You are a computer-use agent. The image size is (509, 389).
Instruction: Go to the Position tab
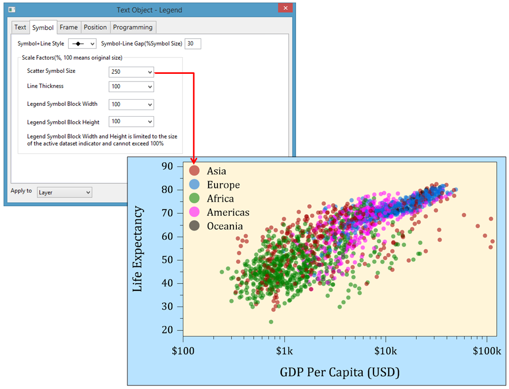pyautogui.click(x=95, y=27)
